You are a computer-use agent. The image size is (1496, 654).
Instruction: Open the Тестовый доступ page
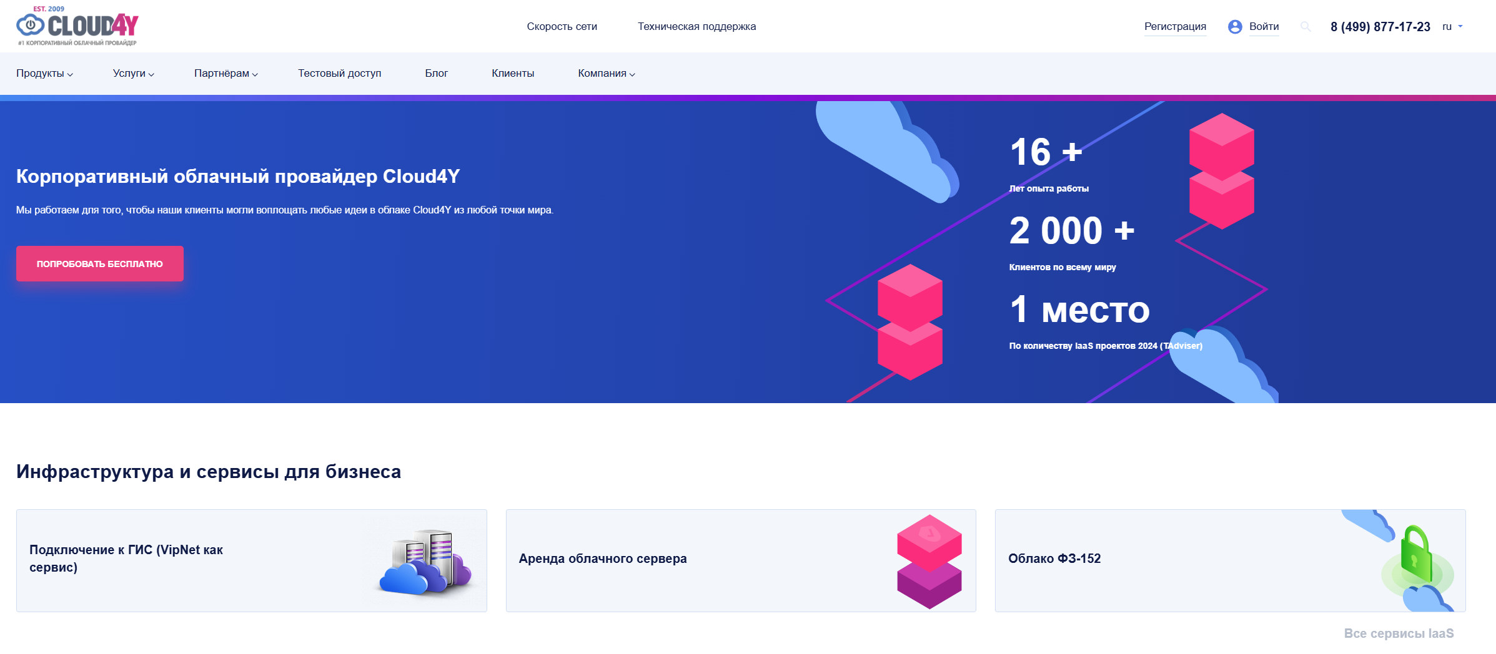[x=339, y=73]
